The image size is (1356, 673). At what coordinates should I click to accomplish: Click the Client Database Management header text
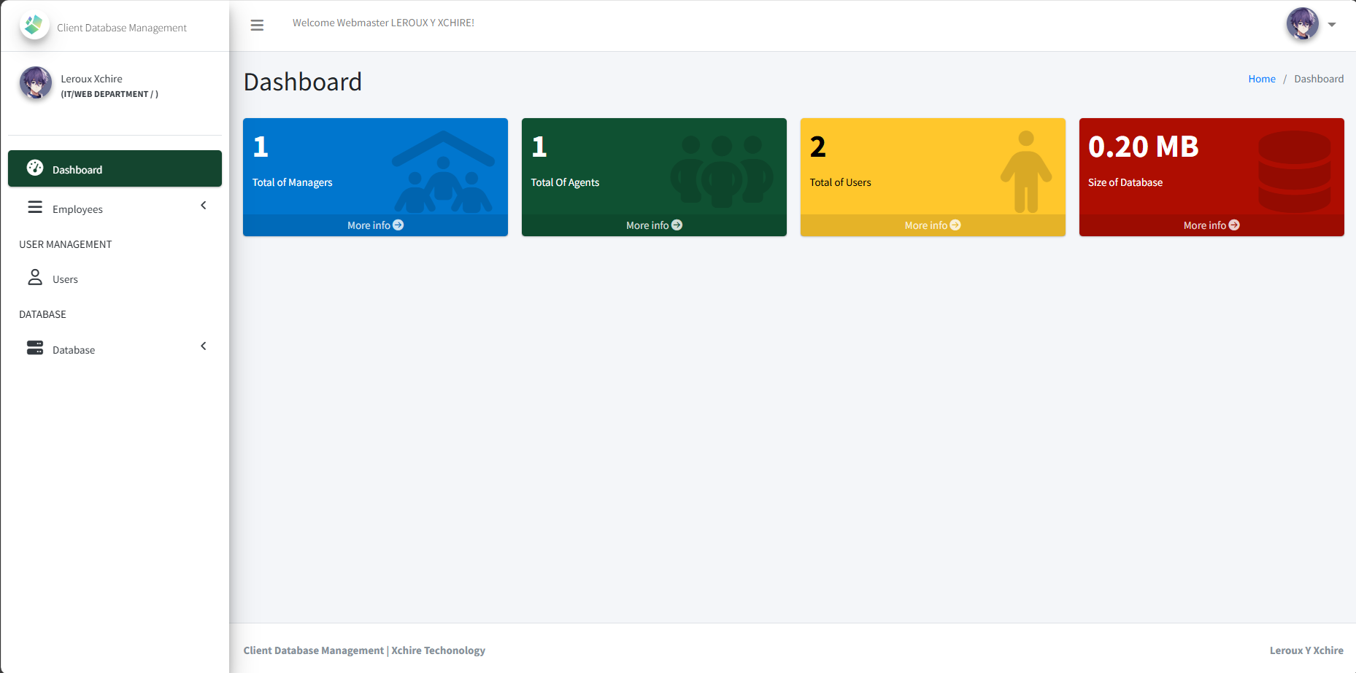(122, 28)
